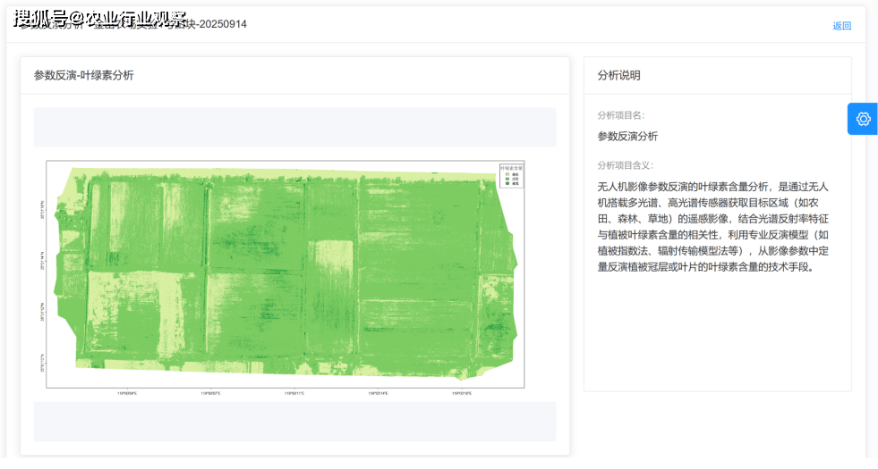878x469 pixels.
Task: Click the 分析项目含义 field label
Action: point(625,165)
